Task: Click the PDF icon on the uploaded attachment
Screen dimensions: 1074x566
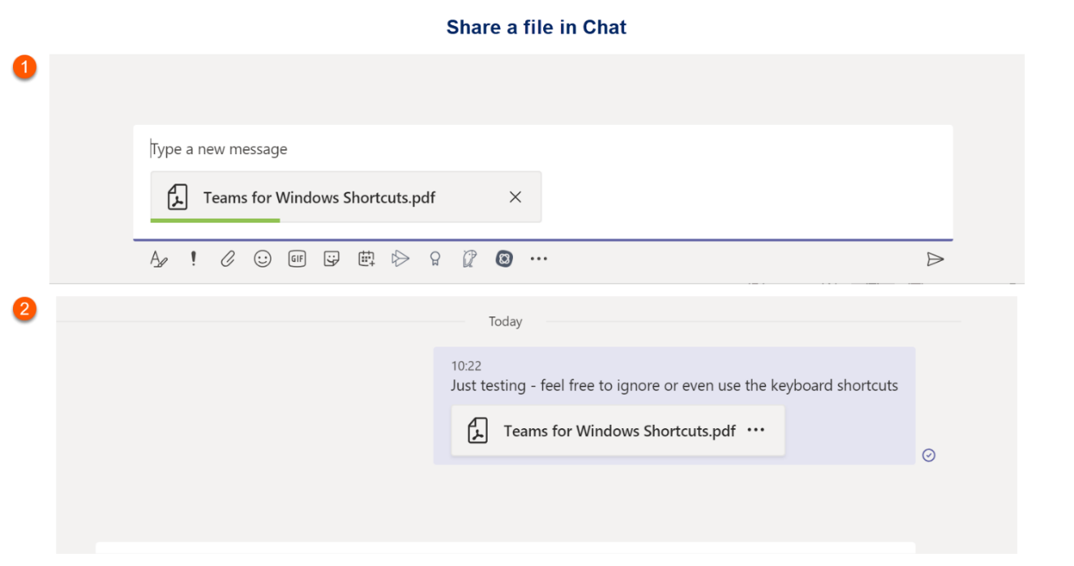Action: pyautogui.click(x=178, y=197)
